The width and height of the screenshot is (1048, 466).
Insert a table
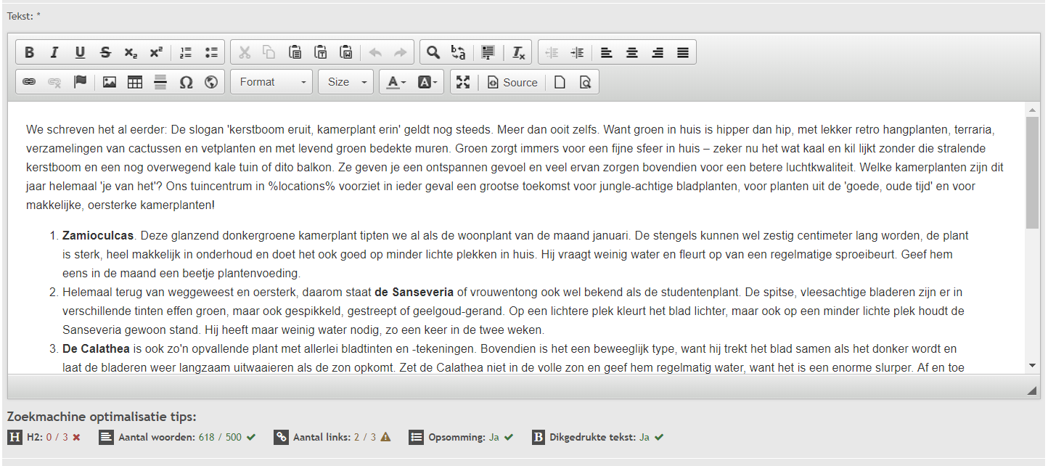tap(135, 82)
